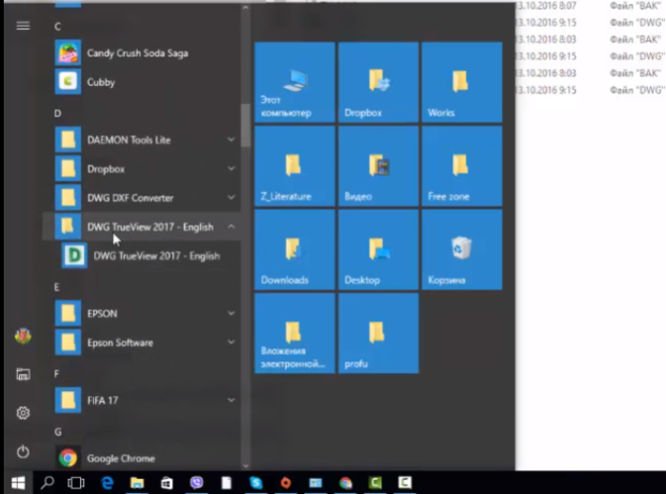This screenshot has width=666, height=494.
Task: Click the Epson Software folder icon
Action: [x=68, y=342]
